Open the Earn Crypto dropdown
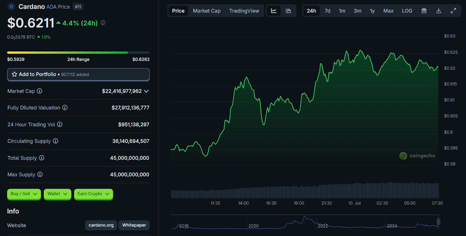Image resolution: width=466 pixels, height=236 pixels. [93, 194]
